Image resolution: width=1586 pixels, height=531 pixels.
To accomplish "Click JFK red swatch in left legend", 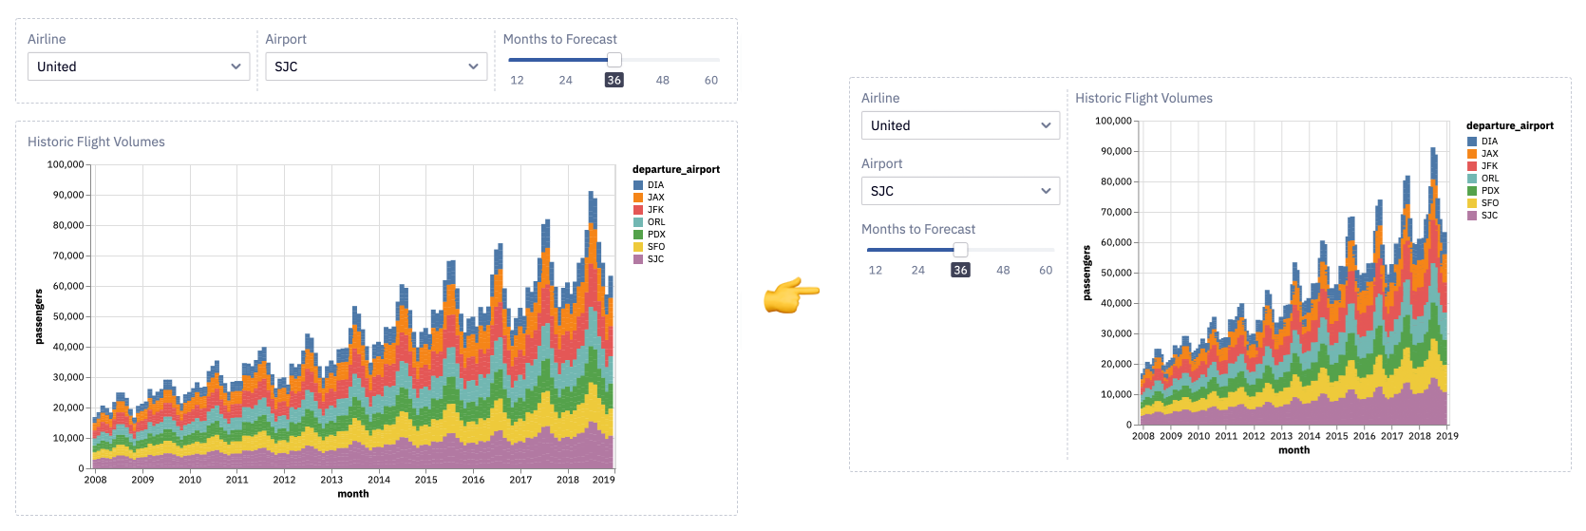I will click(638, 210).
